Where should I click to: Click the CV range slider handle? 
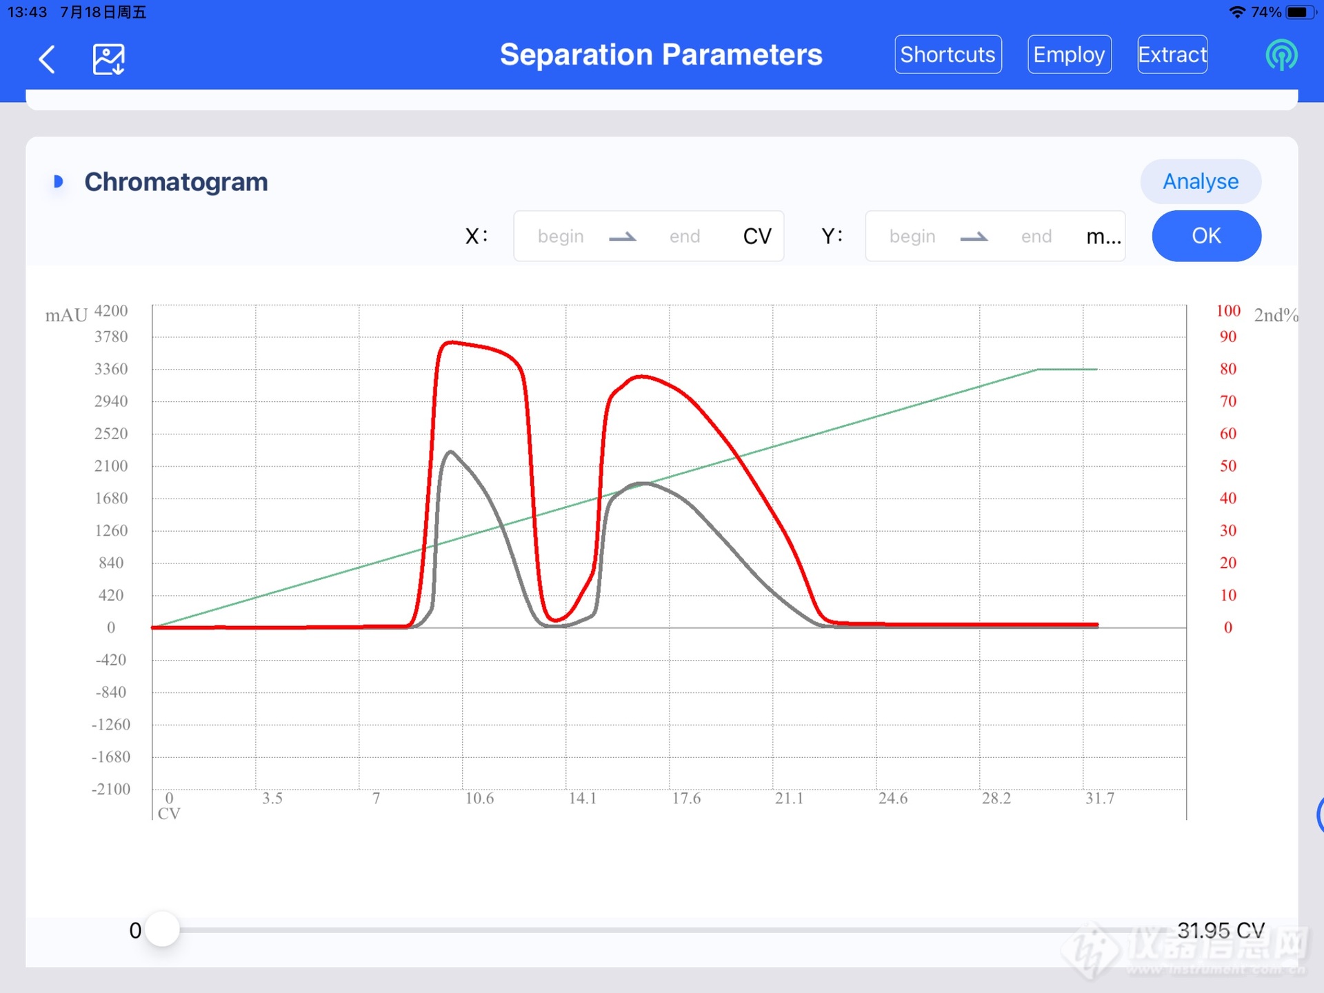click(163, 930)
